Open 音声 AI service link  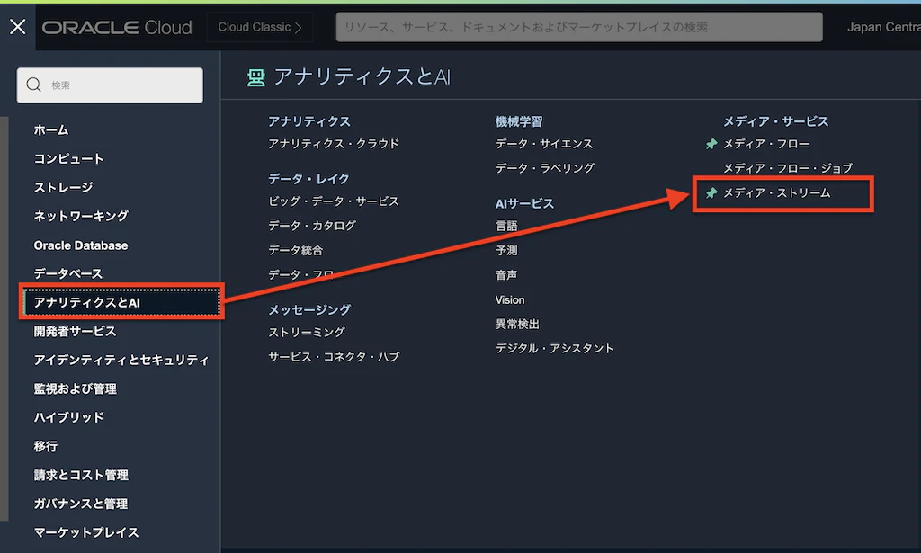[x=506, y=275]
